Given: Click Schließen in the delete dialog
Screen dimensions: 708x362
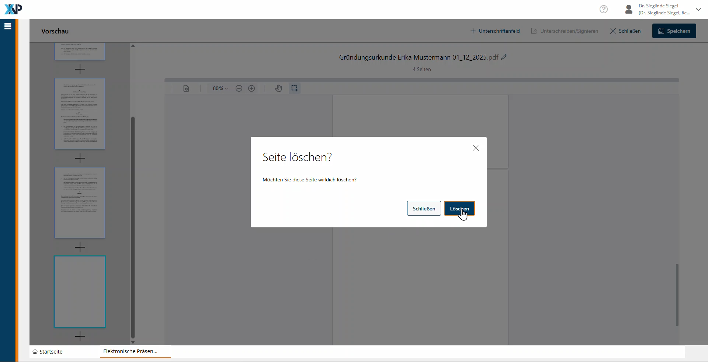Looking at the screenshot, I should (x=424, y=208).
